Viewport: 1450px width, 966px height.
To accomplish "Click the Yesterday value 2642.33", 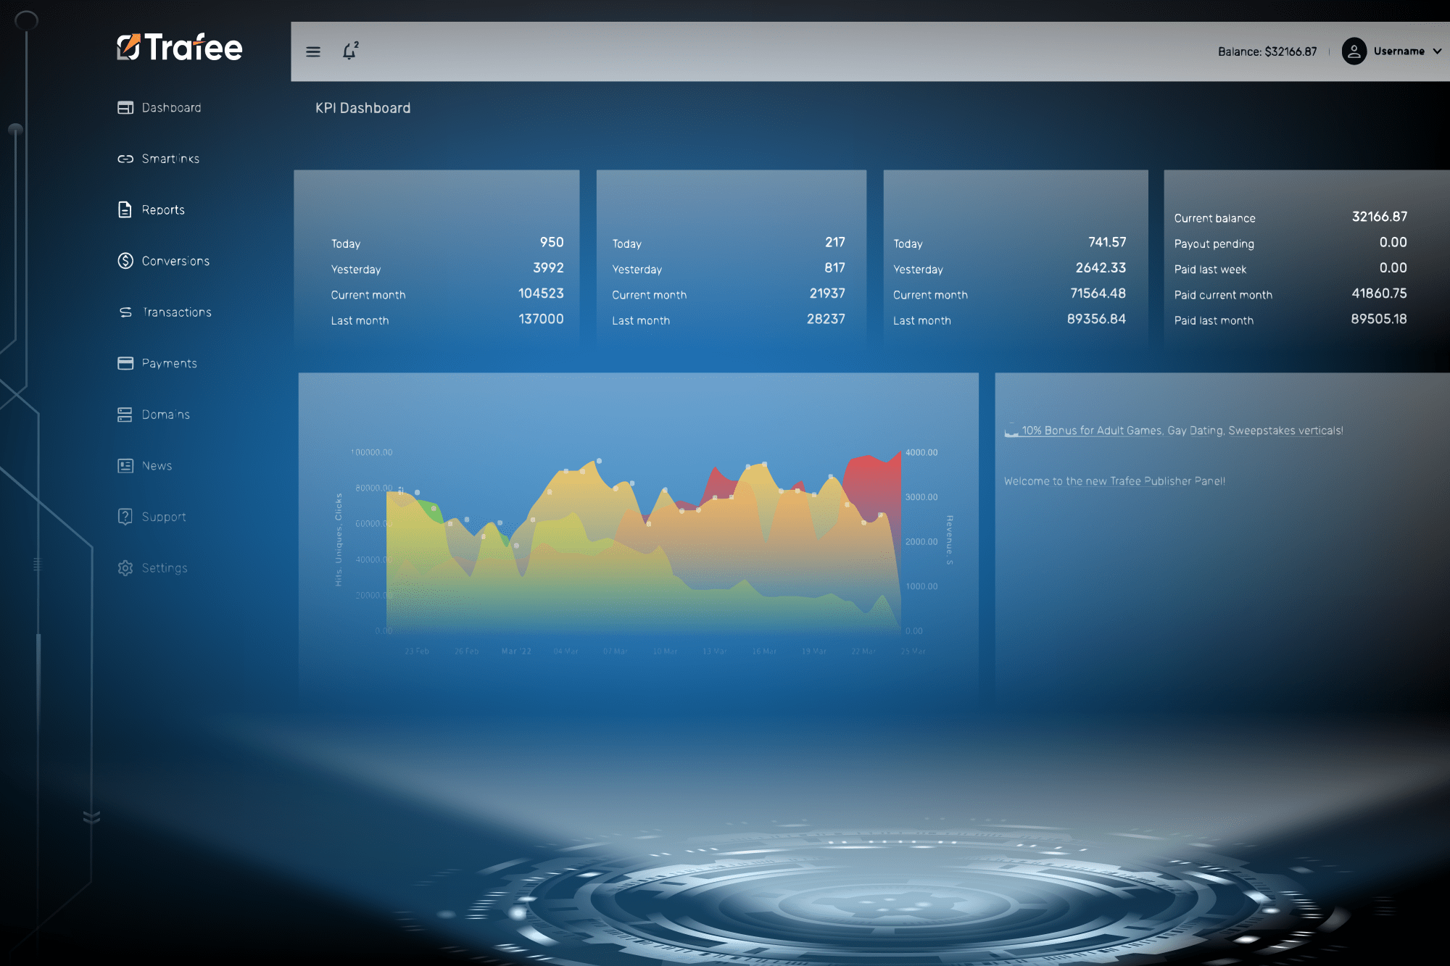I will pyautogui.click(x=1101, y=268).
